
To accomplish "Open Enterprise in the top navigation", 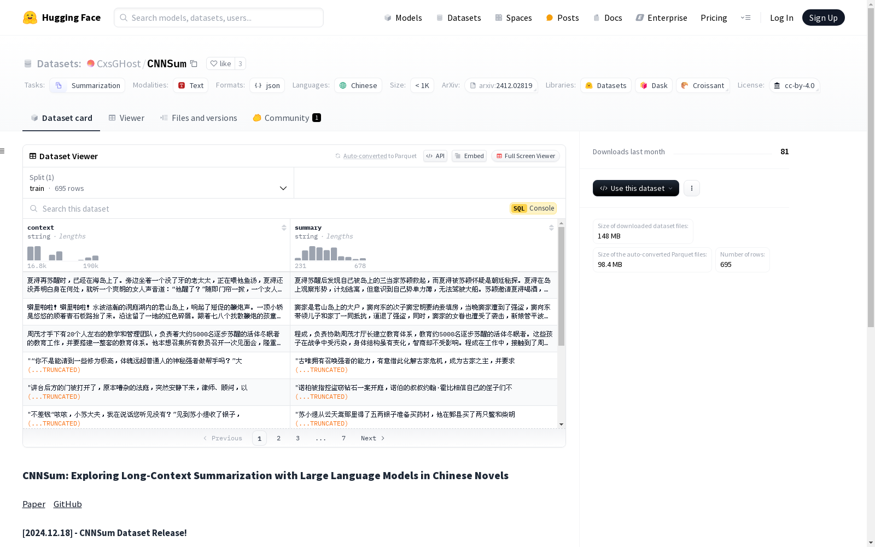I will tap(661, 18).
